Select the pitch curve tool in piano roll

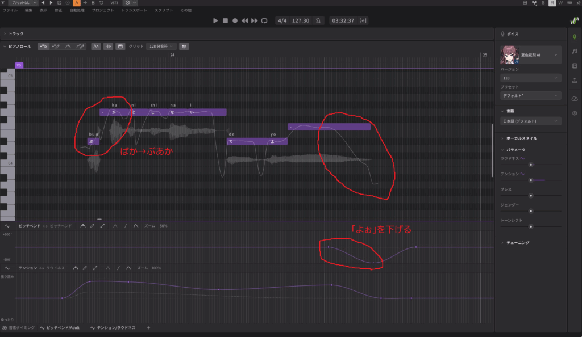pos(68,47)
